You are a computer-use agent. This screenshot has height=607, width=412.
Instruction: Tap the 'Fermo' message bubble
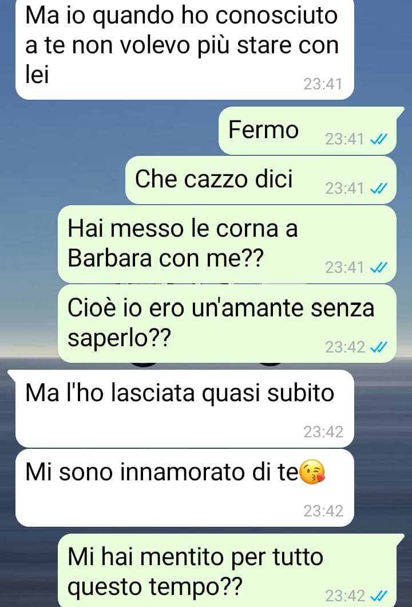tap(308, 131)
